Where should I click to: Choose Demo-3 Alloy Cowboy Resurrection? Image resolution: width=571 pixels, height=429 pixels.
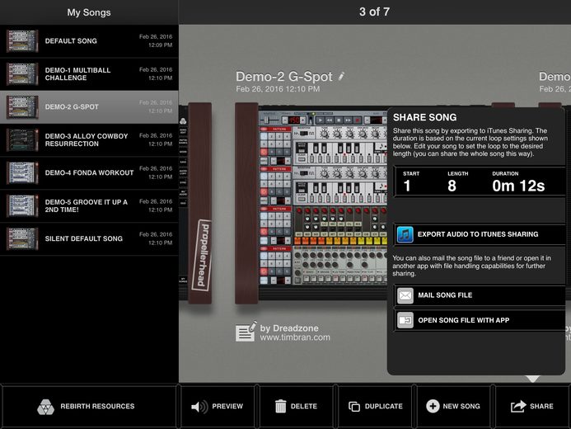[89, 140]
